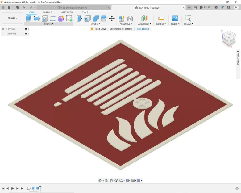Click the 9 of 10 documents counter
Image resolution: width=241 pixels, height=193 pixels.
coord(205,7)
